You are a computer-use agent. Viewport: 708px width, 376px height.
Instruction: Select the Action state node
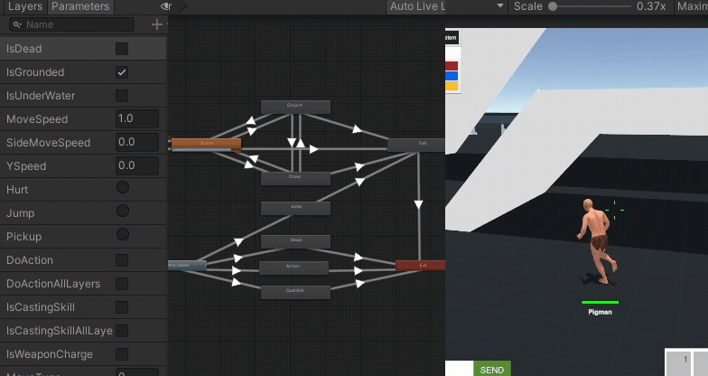click(293, 268)
